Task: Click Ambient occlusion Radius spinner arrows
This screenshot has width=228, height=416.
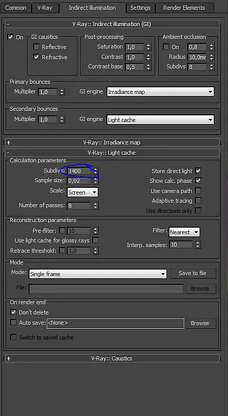Action: pyautogui.click(x=211, y=57)
